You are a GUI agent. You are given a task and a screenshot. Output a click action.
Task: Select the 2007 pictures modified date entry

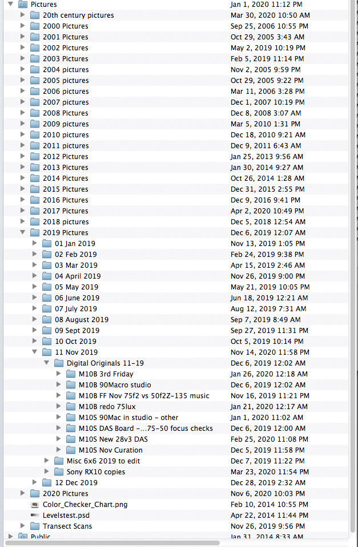267,102
